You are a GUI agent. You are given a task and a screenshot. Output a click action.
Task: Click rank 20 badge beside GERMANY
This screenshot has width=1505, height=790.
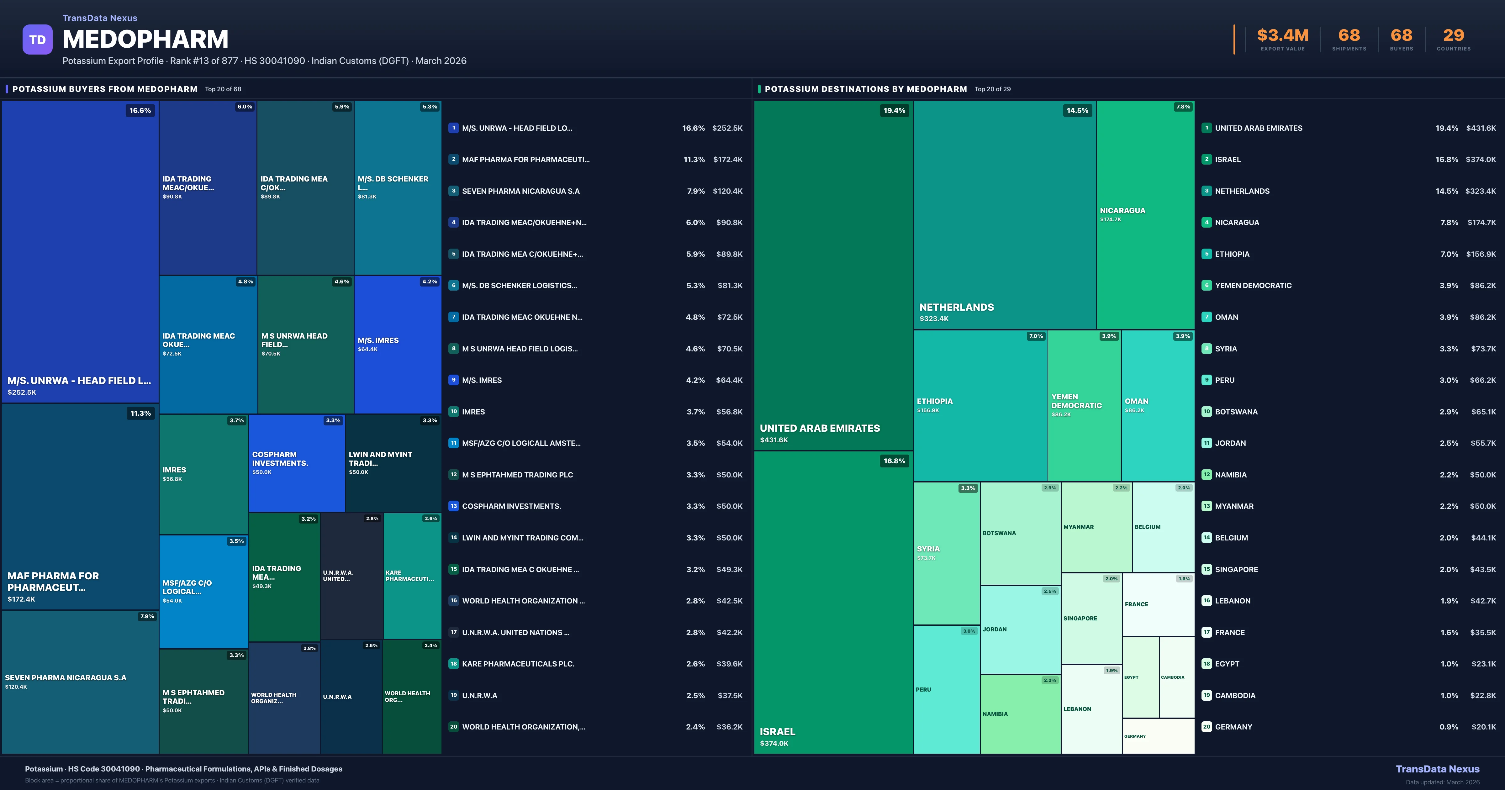(x=1207, y=727)
